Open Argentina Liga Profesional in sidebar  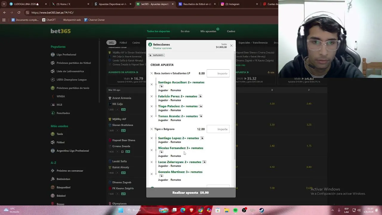(x=73, y=151)
